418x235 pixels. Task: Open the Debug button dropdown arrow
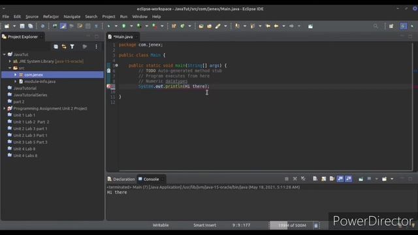[116, 26]
